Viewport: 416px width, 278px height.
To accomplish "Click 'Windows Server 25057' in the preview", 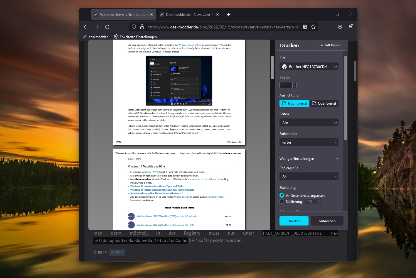I will click(190, 45).
